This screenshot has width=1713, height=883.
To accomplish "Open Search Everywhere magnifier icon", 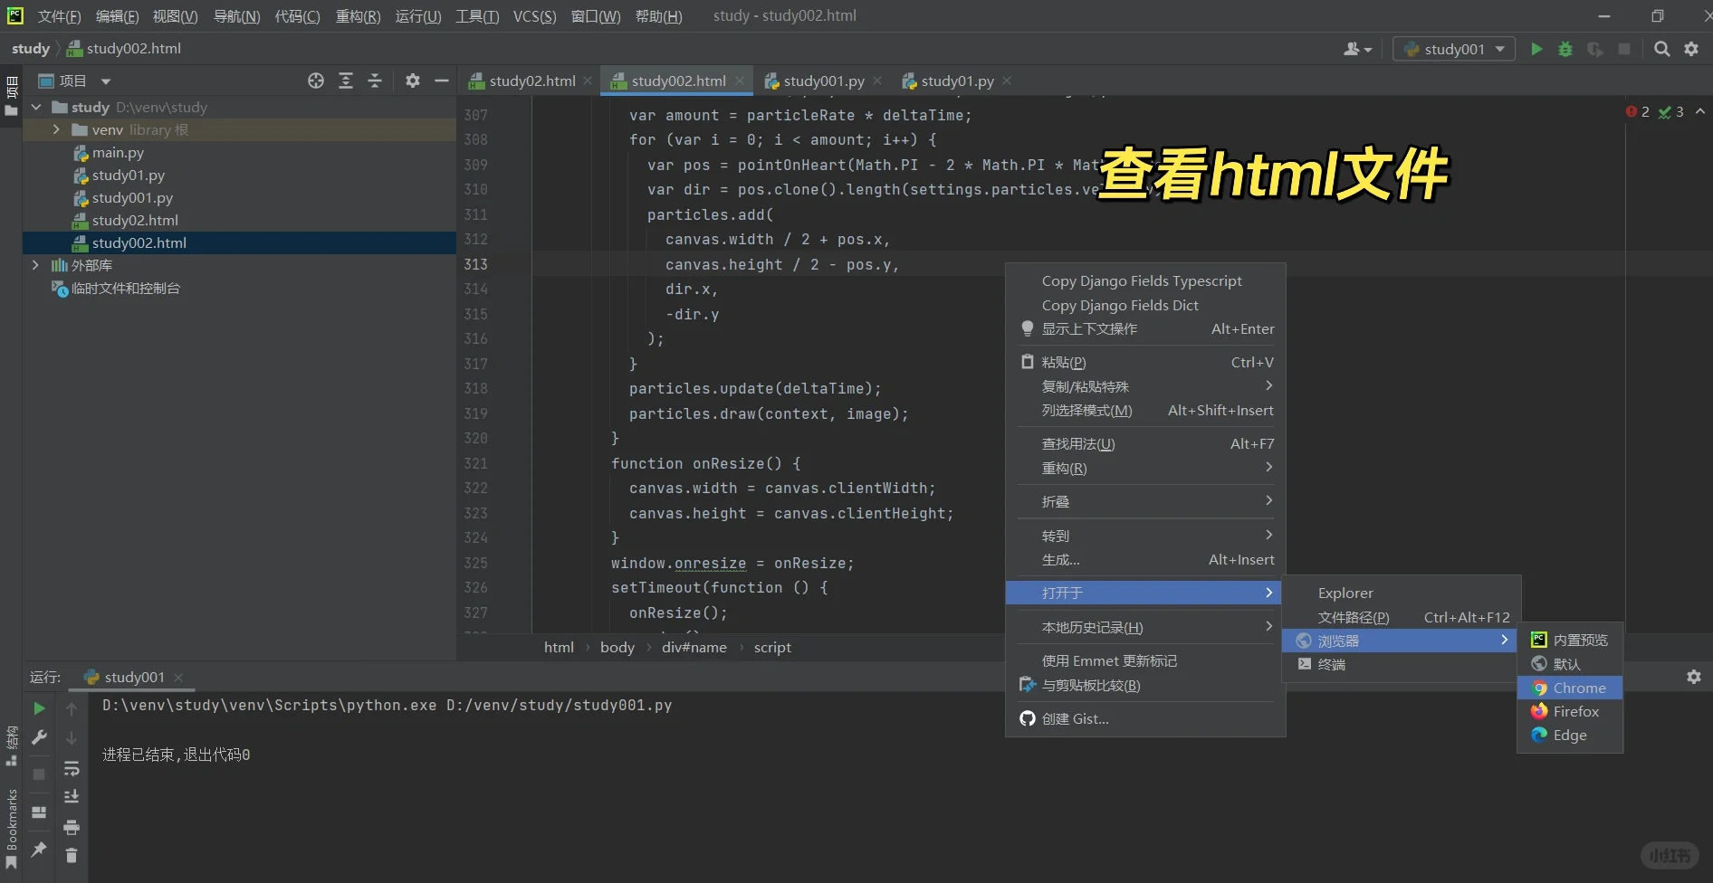I will click(1661, 49).
